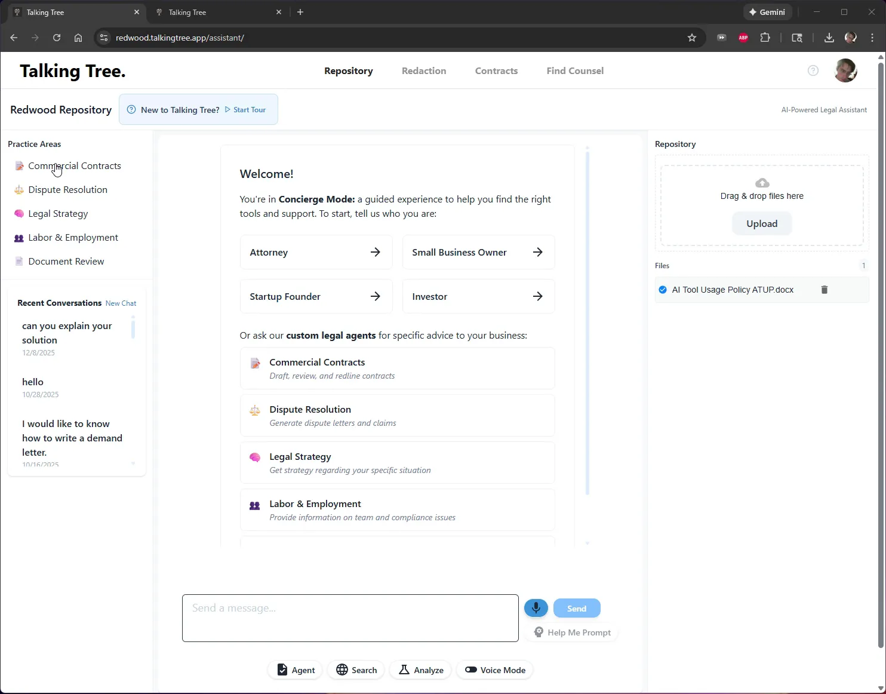Switch to the Redaction nav tab
Viewport: 886px width, 694px height.
pos(424,70)
